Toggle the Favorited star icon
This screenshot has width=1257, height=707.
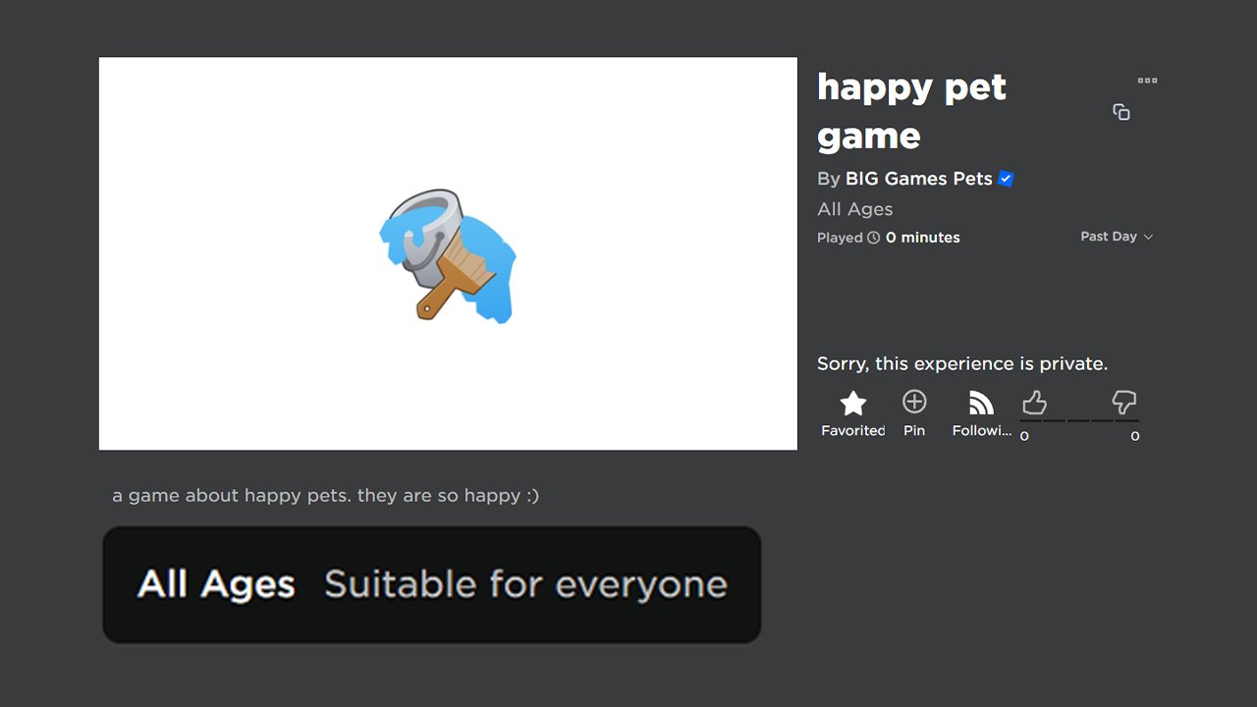click(853, 403)
